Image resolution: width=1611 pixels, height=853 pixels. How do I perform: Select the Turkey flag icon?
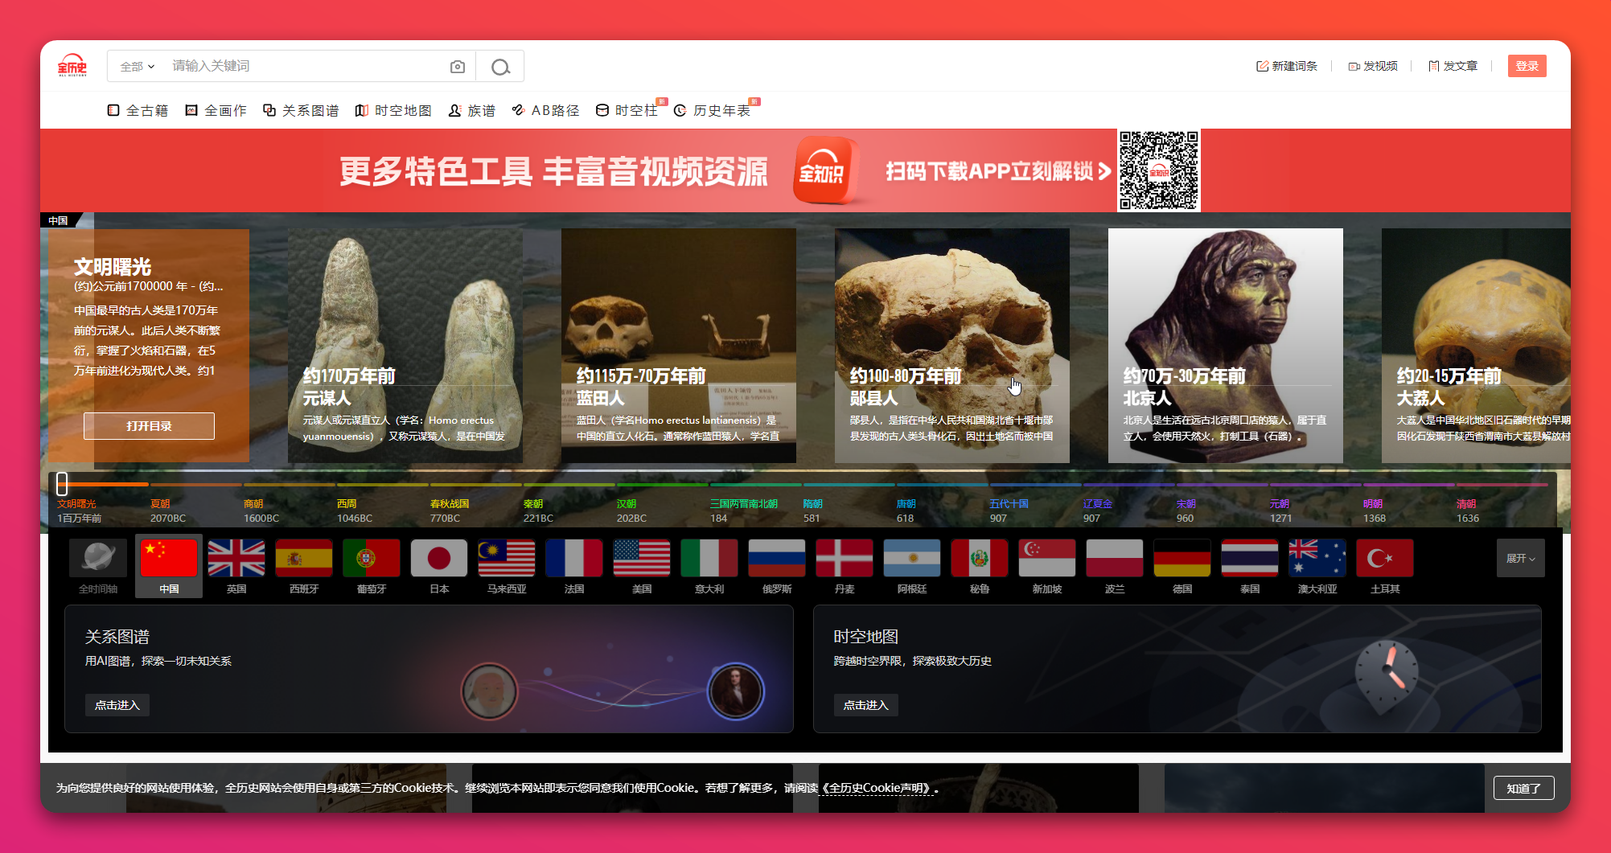1385,558
